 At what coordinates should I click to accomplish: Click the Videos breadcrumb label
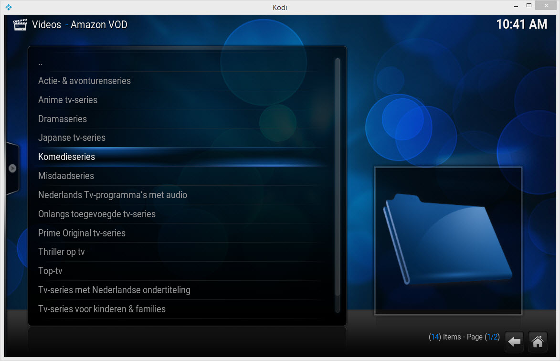(46, 24)
